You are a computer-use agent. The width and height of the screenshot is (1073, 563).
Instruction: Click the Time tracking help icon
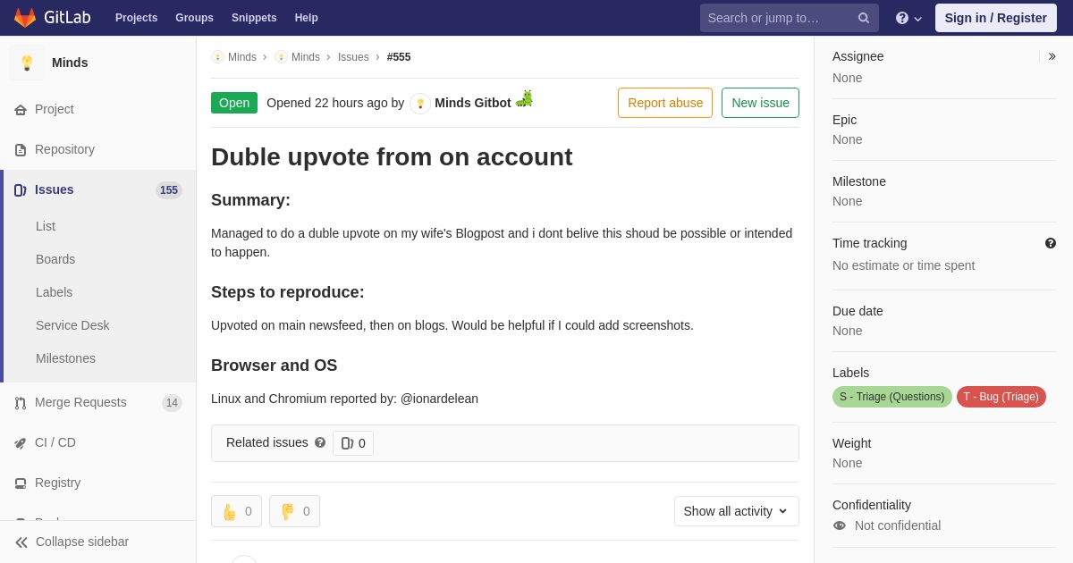tap(1050, 243)
